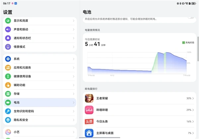
Task: Open 生物识别和密码 settings entry
Action: pos(40,111)
